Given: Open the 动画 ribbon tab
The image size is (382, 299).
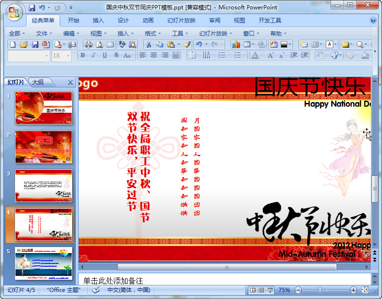Looking at the screenshot, I should click(x=148, y=20).
